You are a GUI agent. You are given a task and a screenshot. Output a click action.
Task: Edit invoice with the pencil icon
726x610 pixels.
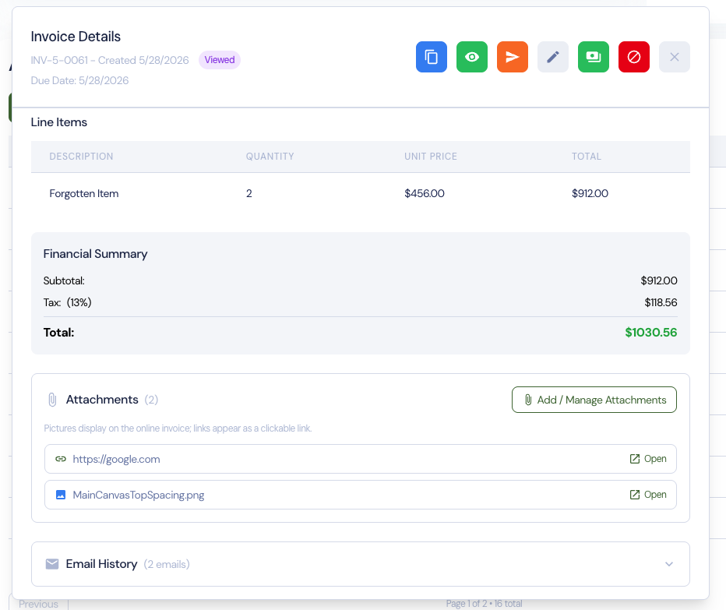coord(553,57)
